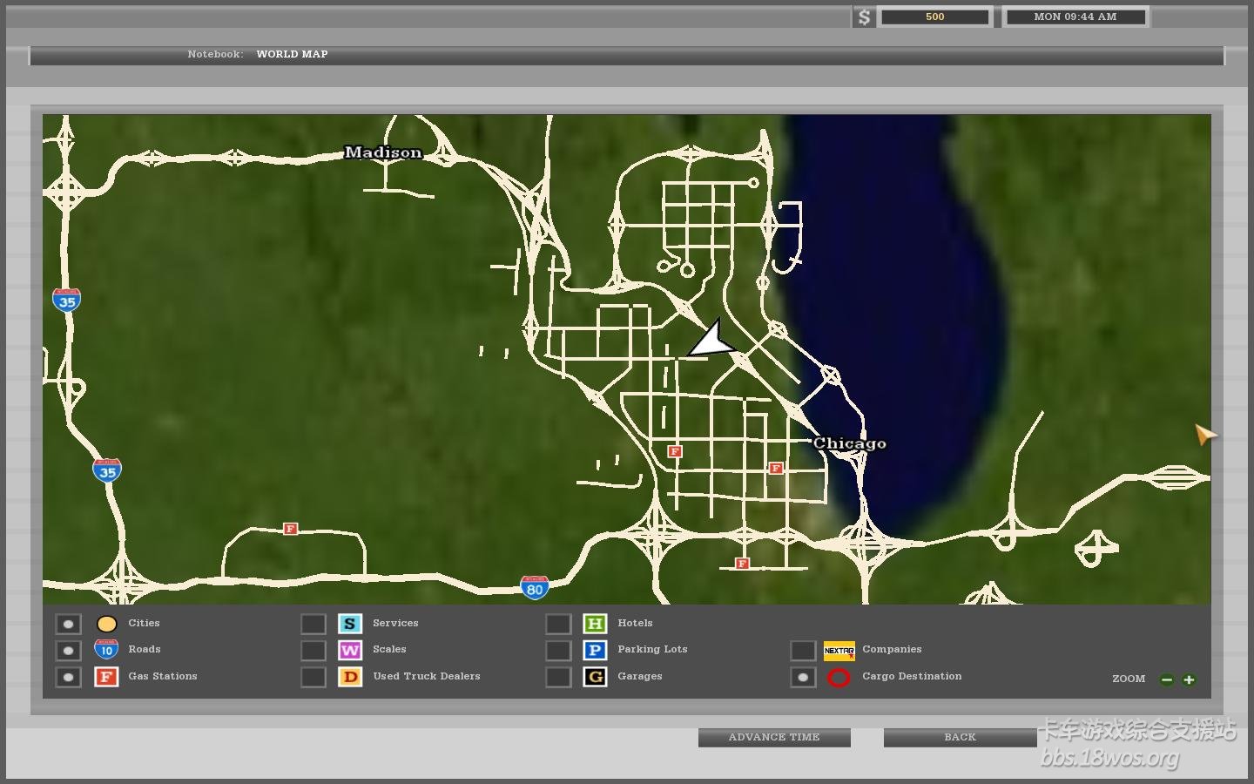Toggle the Parking Lots checkbox
Screen dimensions: 1254x784
click(558, 650)
